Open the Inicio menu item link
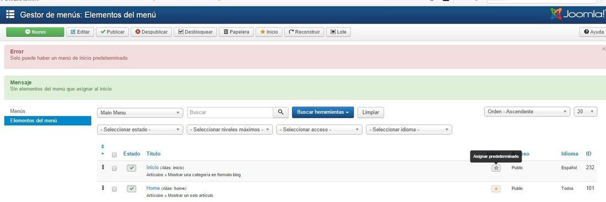 click(x=152, y=167)
